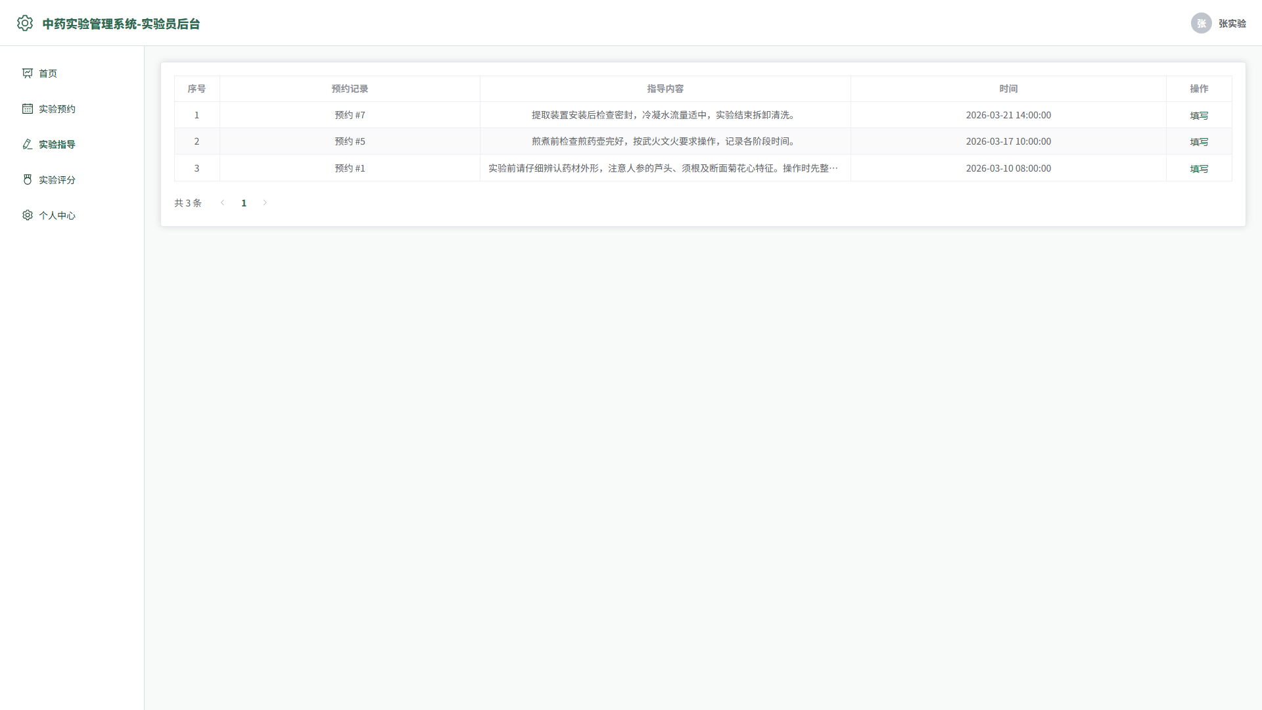The height and width of the screenshot is (710, 1262).
Task: Click serial number 3 in third row
Action: click(197, 168)
